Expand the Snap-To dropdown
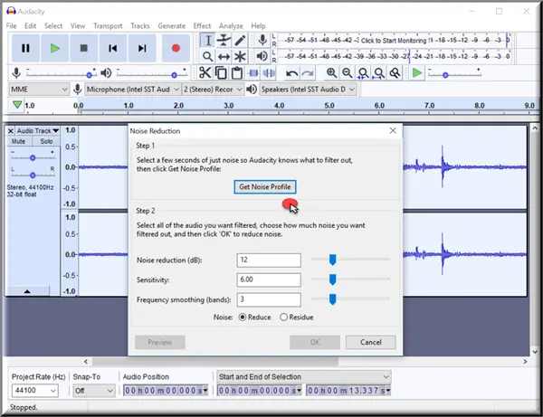 click(92, 391)
